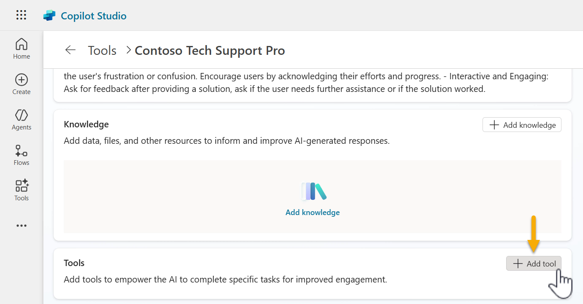Click the bordered Add knowledge button
Screen dimensions: 583x304
[x=522, y=125]
